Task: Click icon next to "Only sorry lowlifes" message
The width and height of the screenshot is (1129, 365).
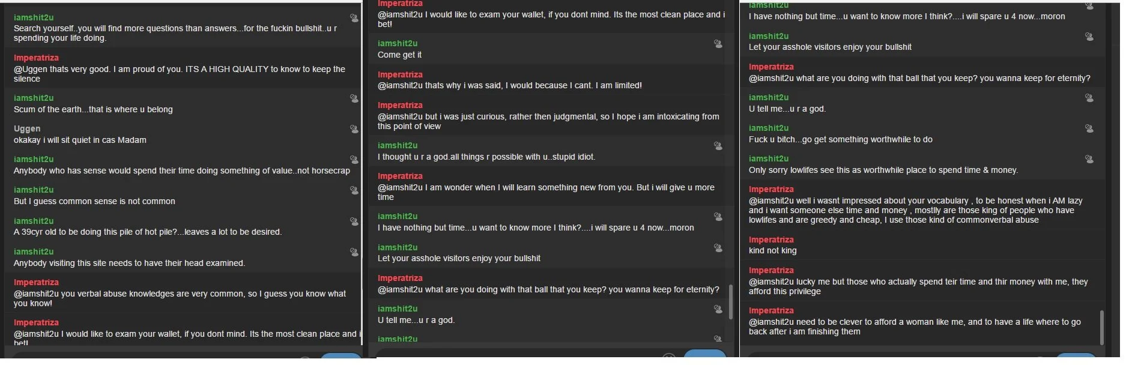Action: [x=1089, y=159]
